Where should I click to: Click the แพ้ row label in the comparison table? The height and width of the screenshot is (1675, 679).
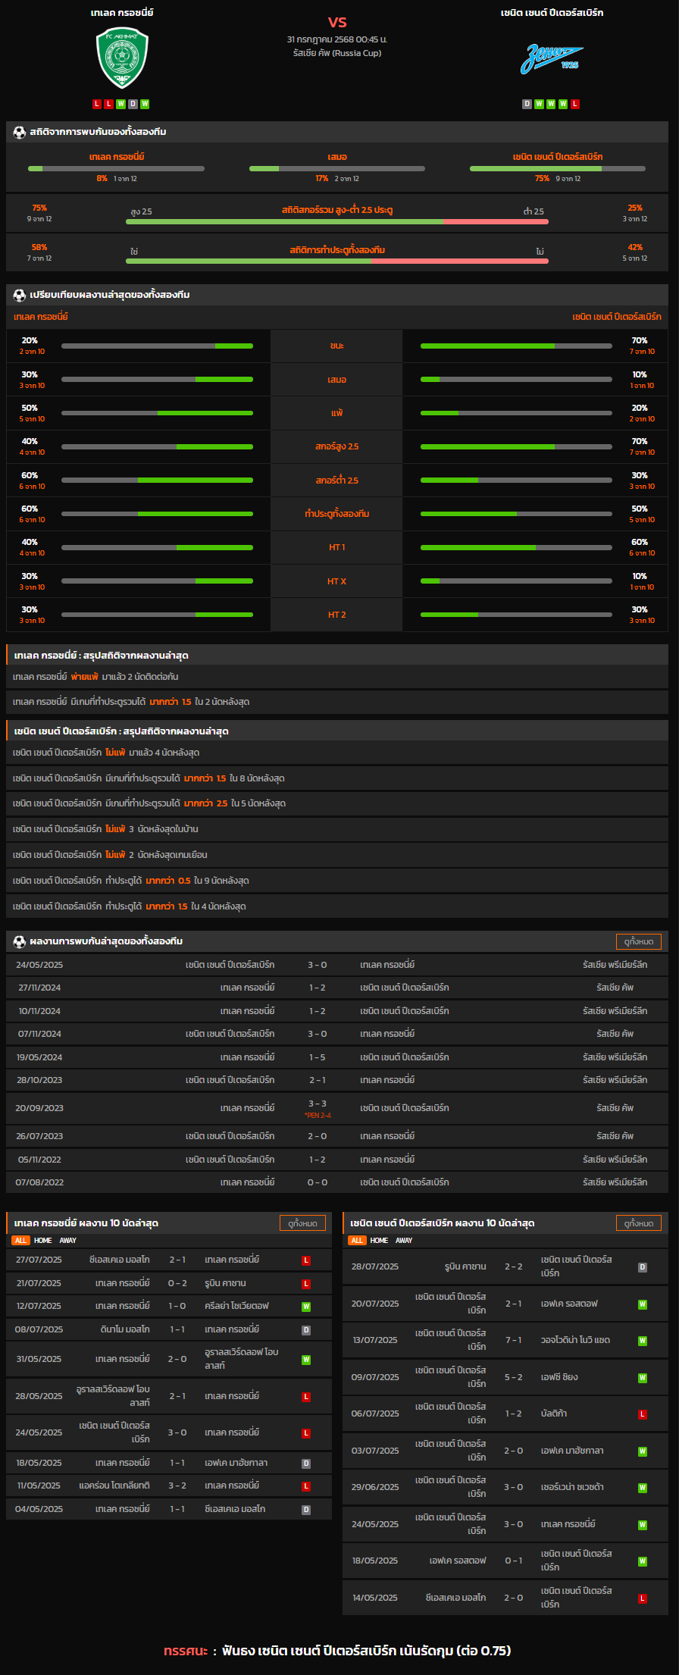coord(337,413)
